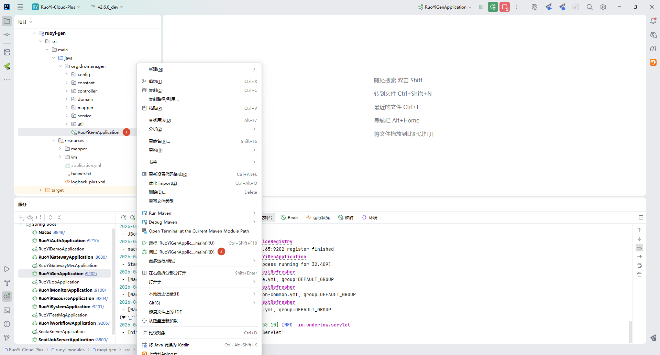Open the Notifications bell panel
Viewport: 660px width, 355px height.
tap(653, 21)
